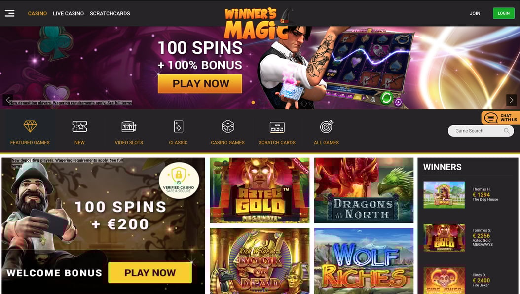Switch to the Live Casino tab
The width and height of the screenshot is (520, 294).
click(68, 14)
